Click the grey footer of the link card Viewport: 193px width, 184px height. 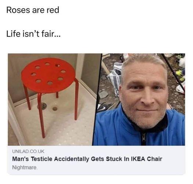click(96, 160)
